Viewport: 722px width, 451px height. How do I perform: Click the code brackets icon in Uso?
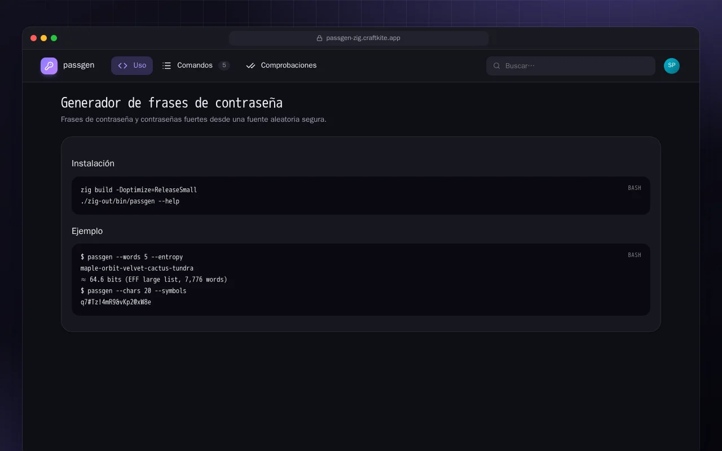[122, 66]
